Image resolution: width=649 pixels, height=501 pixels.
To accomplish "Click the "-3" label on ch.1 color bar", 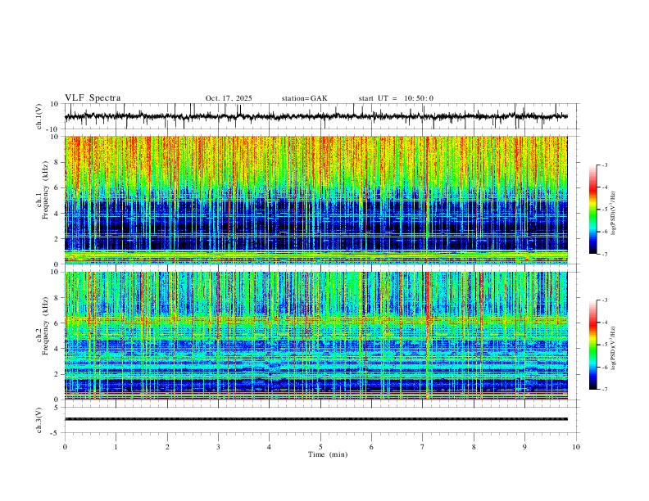I will click(605, 165).
